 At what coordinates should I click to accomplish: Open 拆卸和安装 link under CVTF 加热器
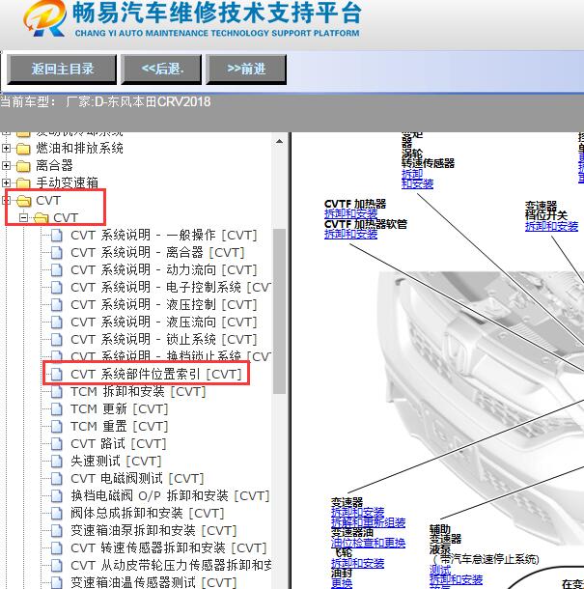350,213
